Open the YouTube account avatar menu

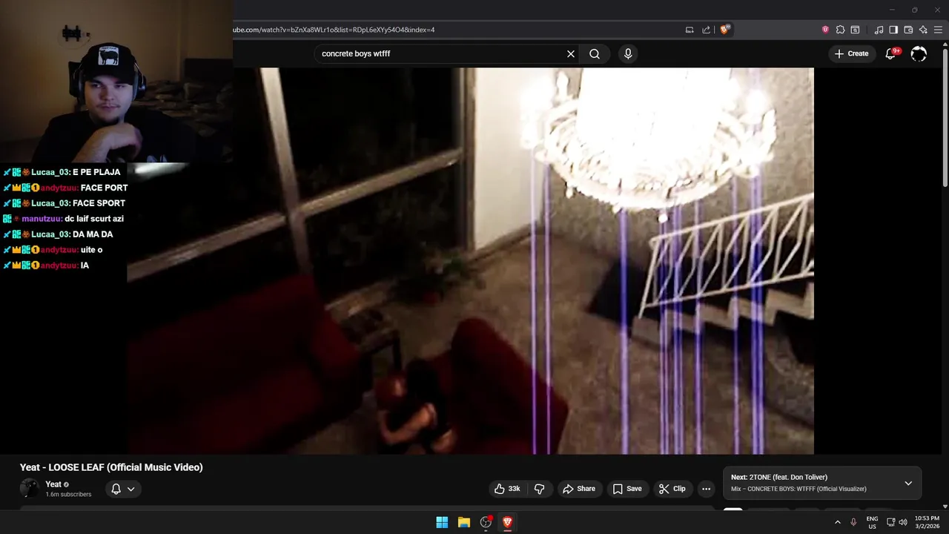click(919, 53)
